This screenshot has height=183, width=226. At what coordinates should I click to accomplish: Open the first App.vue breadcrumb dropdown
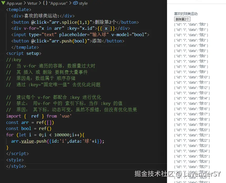point(14,3)
